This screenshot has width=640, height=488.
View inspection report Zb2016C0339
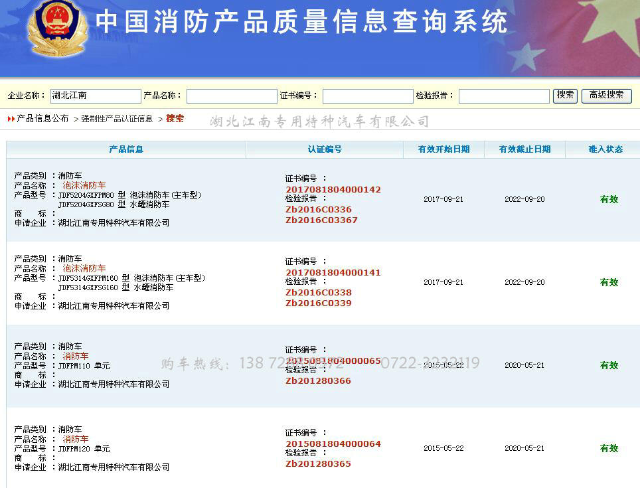[319, 303]
